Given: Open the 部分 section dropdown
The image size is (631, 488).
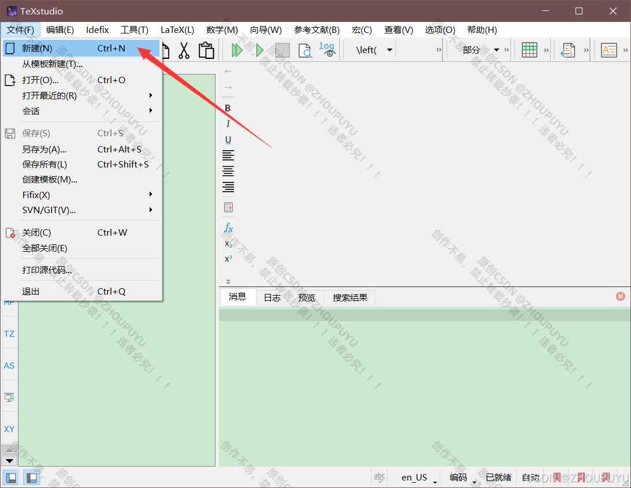Looking at the screenshot, I should tap(480, 50).
